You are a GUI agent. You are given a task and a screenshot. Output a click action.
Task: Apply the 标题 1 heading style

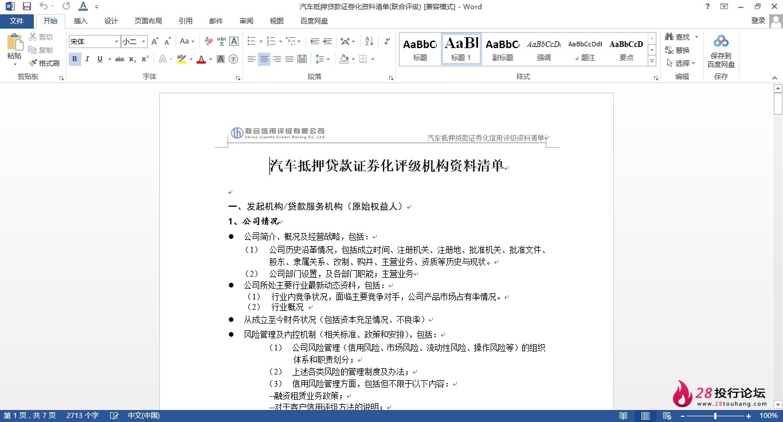pyautogui.click(x=461, y=49)
